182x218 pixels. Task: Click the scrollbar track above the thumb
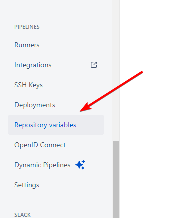click(116, 70)
